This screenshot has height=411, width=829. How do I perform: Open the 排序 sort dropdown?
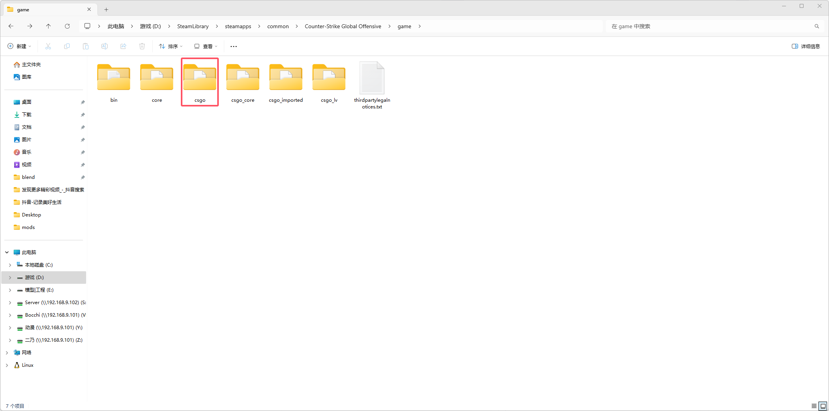tap(171, 46)
